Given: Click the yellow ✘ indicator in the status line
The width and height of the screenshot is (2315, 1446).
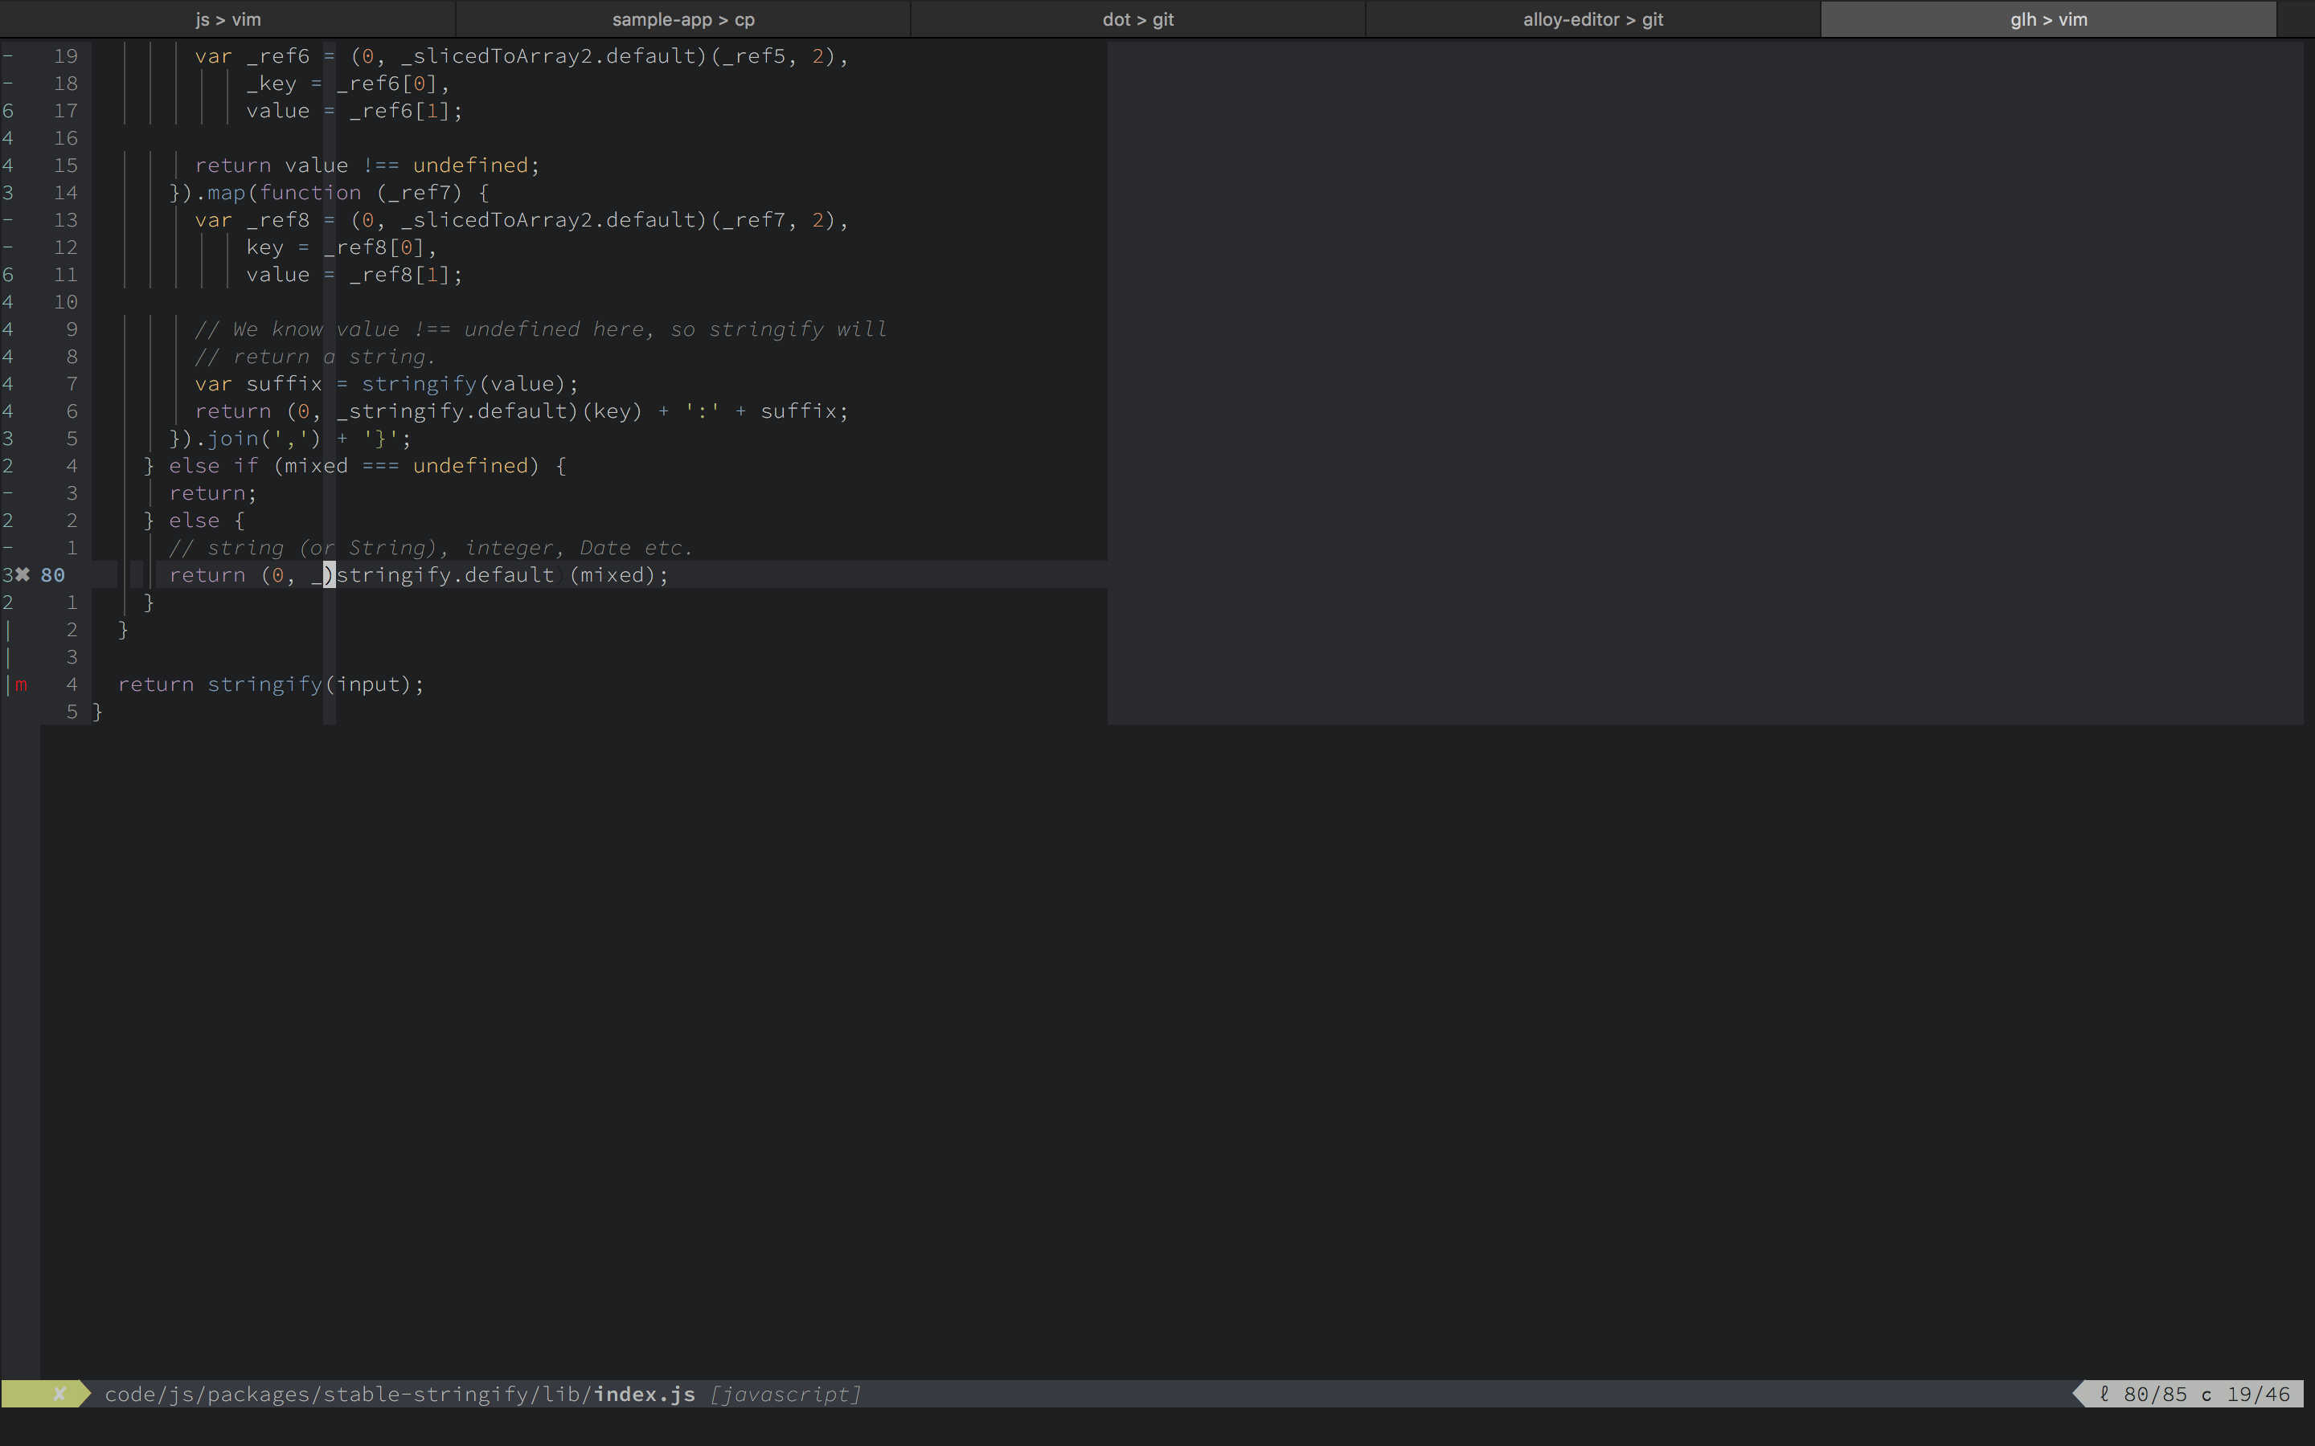Looking at the screenshot, I should [x=59, y=1395].
